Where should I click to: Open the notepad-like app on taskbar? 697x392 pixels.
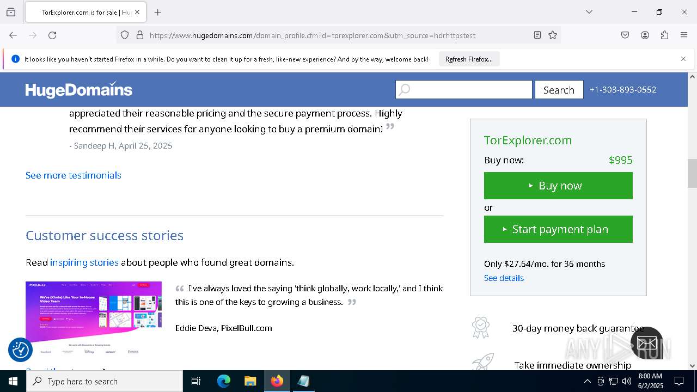303,381
